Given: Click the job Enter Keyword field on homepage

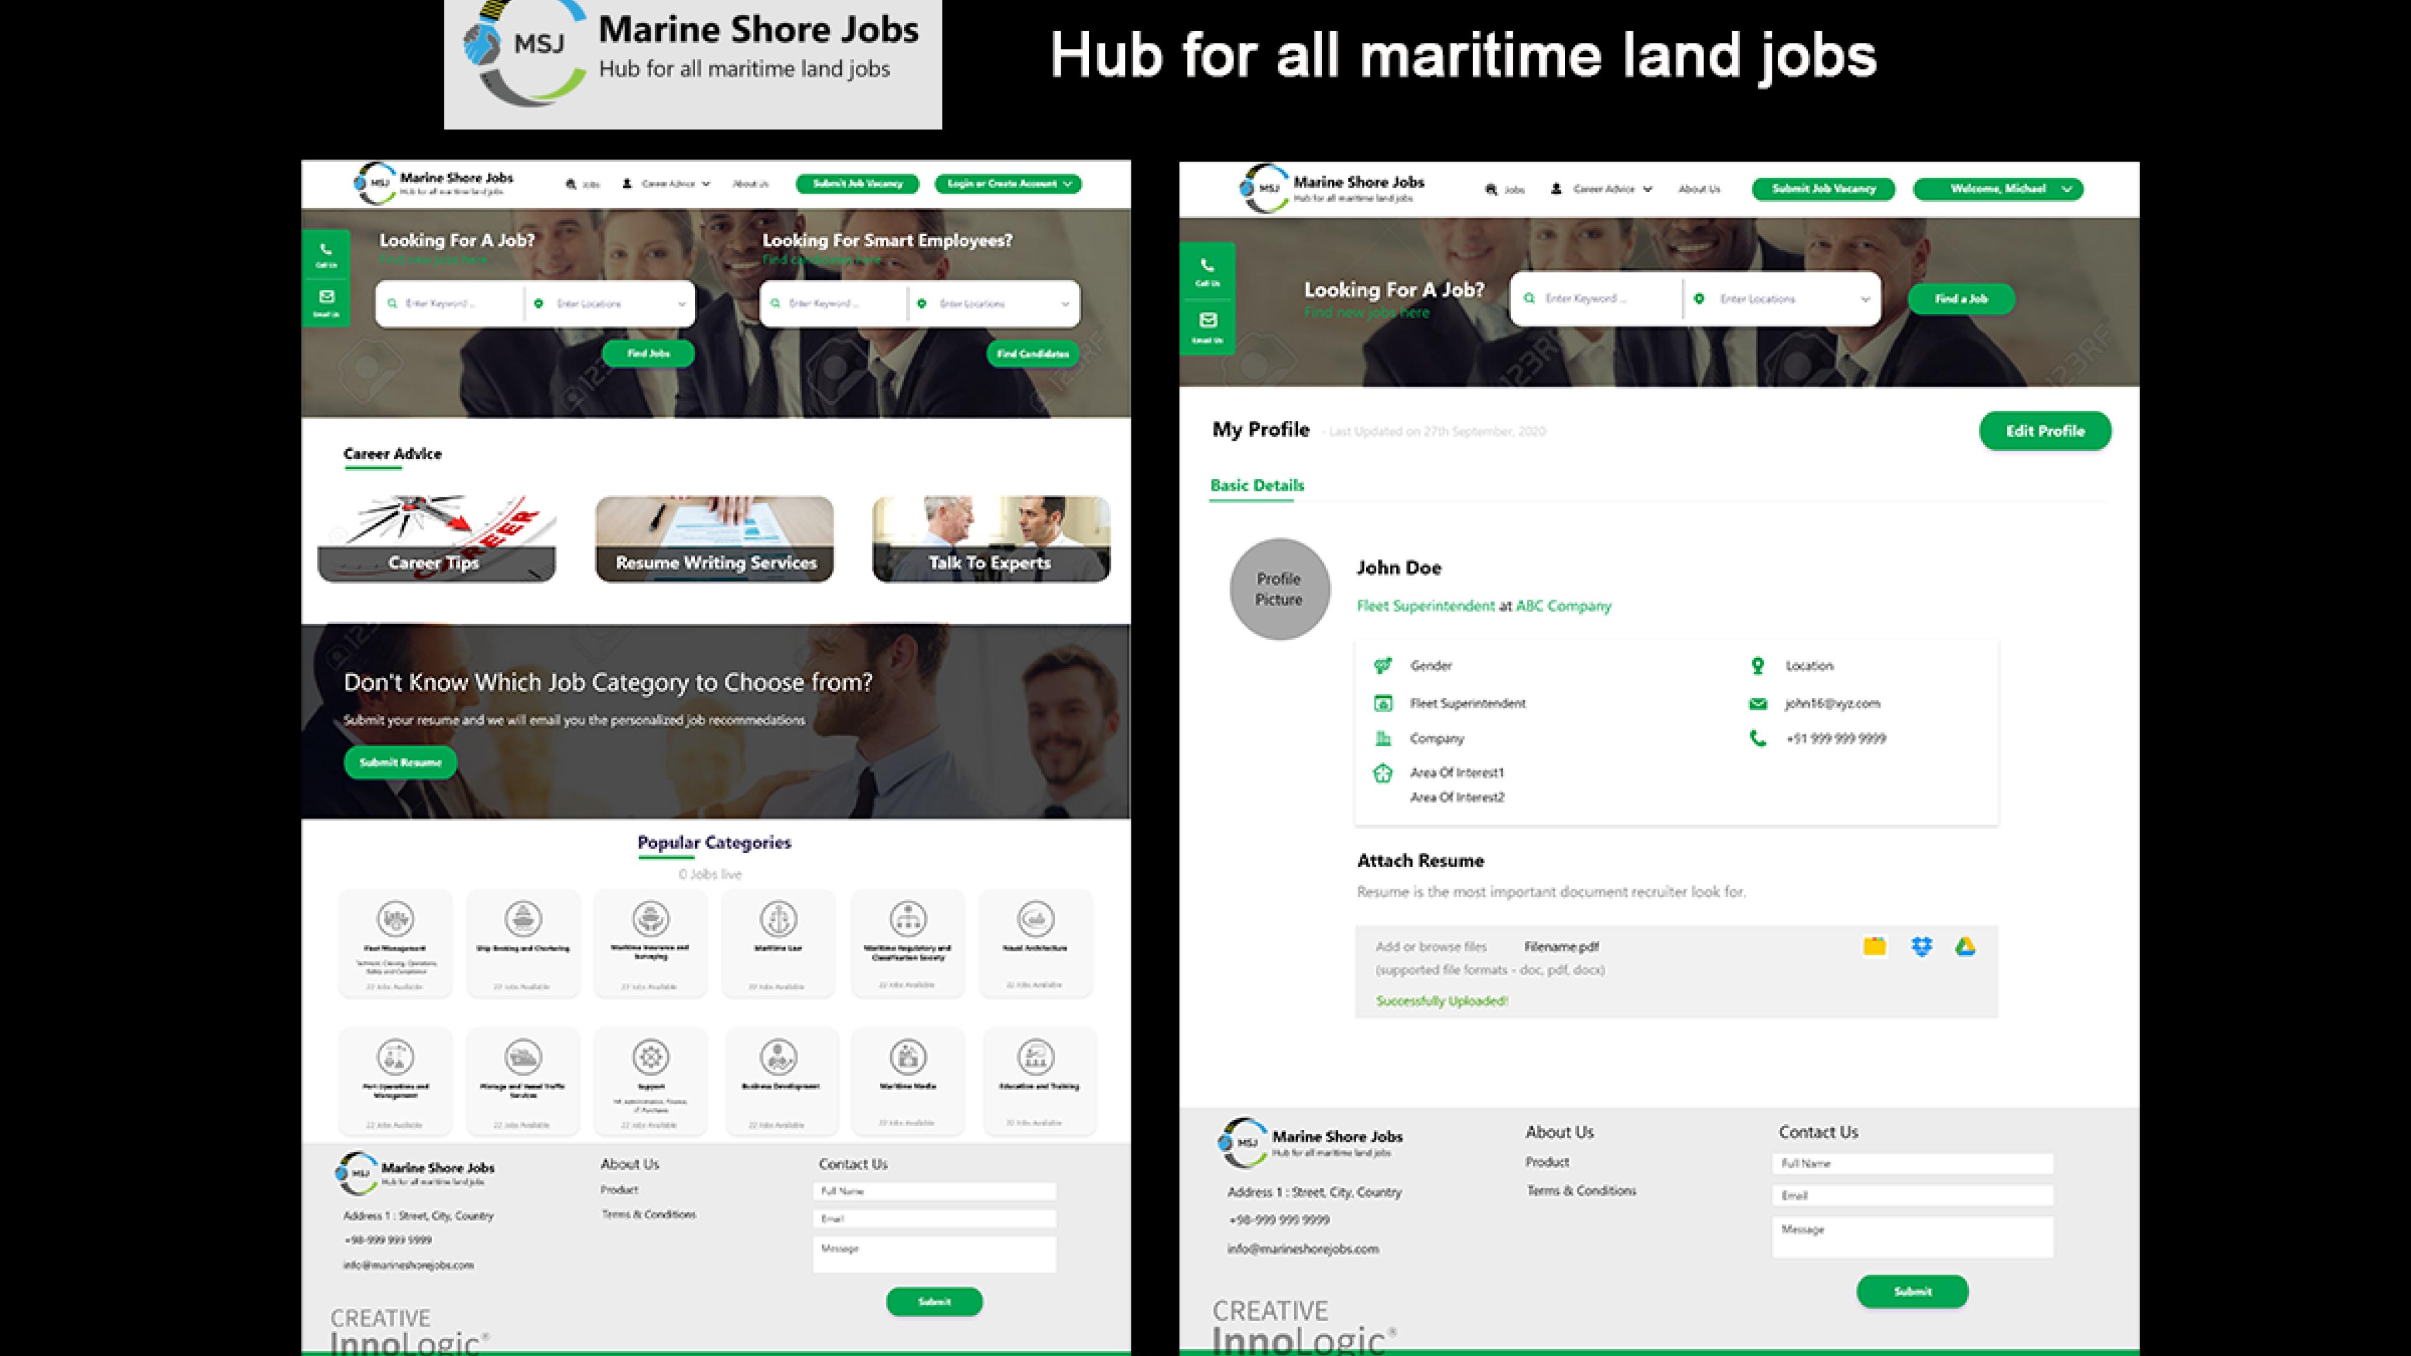Looking at the screenshot, I should [x=451, y=303].
